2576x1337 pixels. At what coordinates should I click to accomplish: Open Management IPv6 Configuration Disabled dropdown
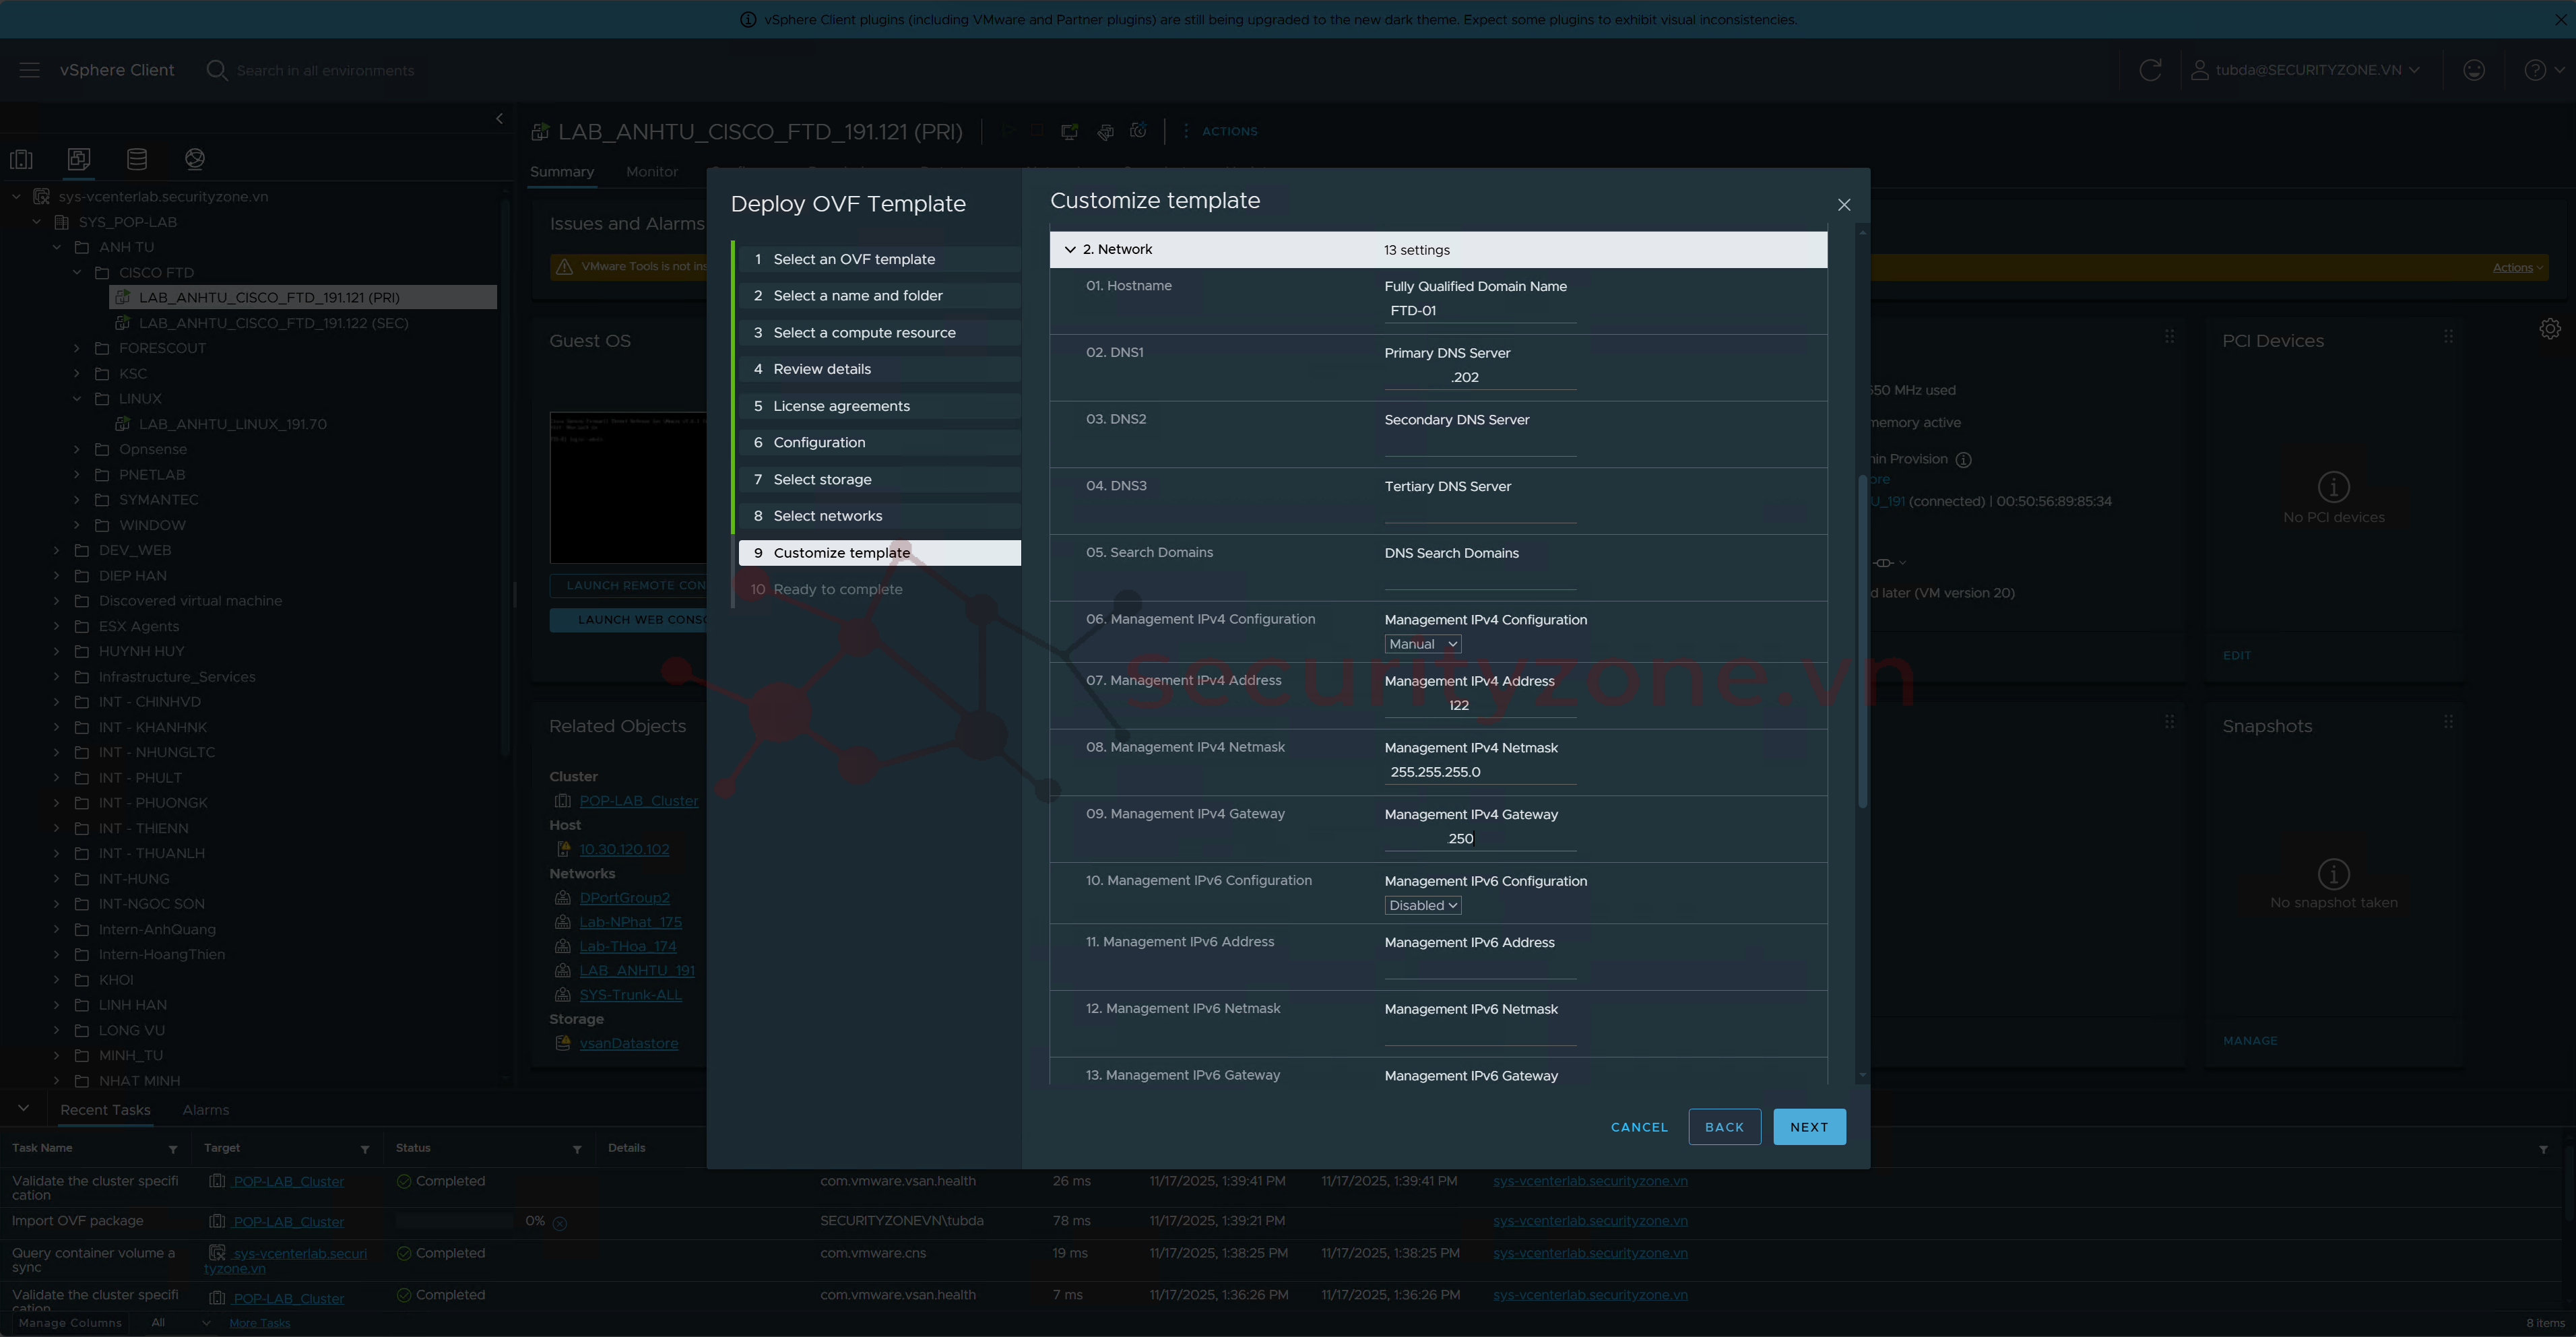(1422, 905)
